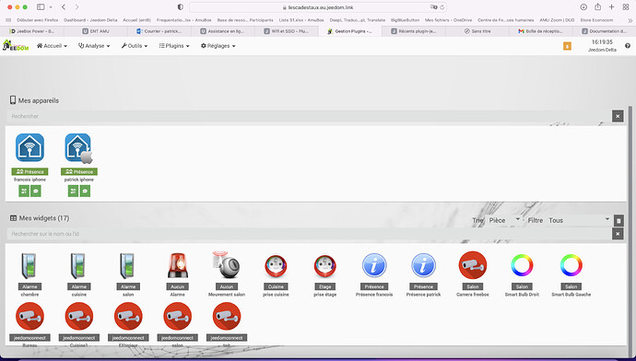The image size is (636, 361).
Task: Clear the Mes appareils search field
Action: [618, 116]
